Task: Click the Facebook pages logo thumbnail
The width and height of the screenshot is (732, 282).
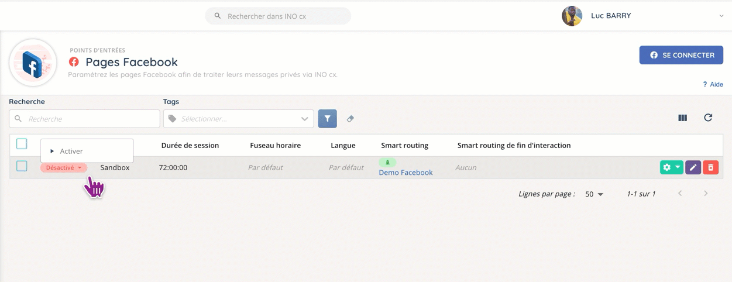Action: tap(33, 63)
